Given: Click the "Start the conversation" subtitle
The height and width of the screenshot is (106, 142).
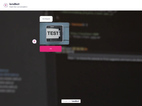Looking at the screenshot, I should [x=18, y=7].
